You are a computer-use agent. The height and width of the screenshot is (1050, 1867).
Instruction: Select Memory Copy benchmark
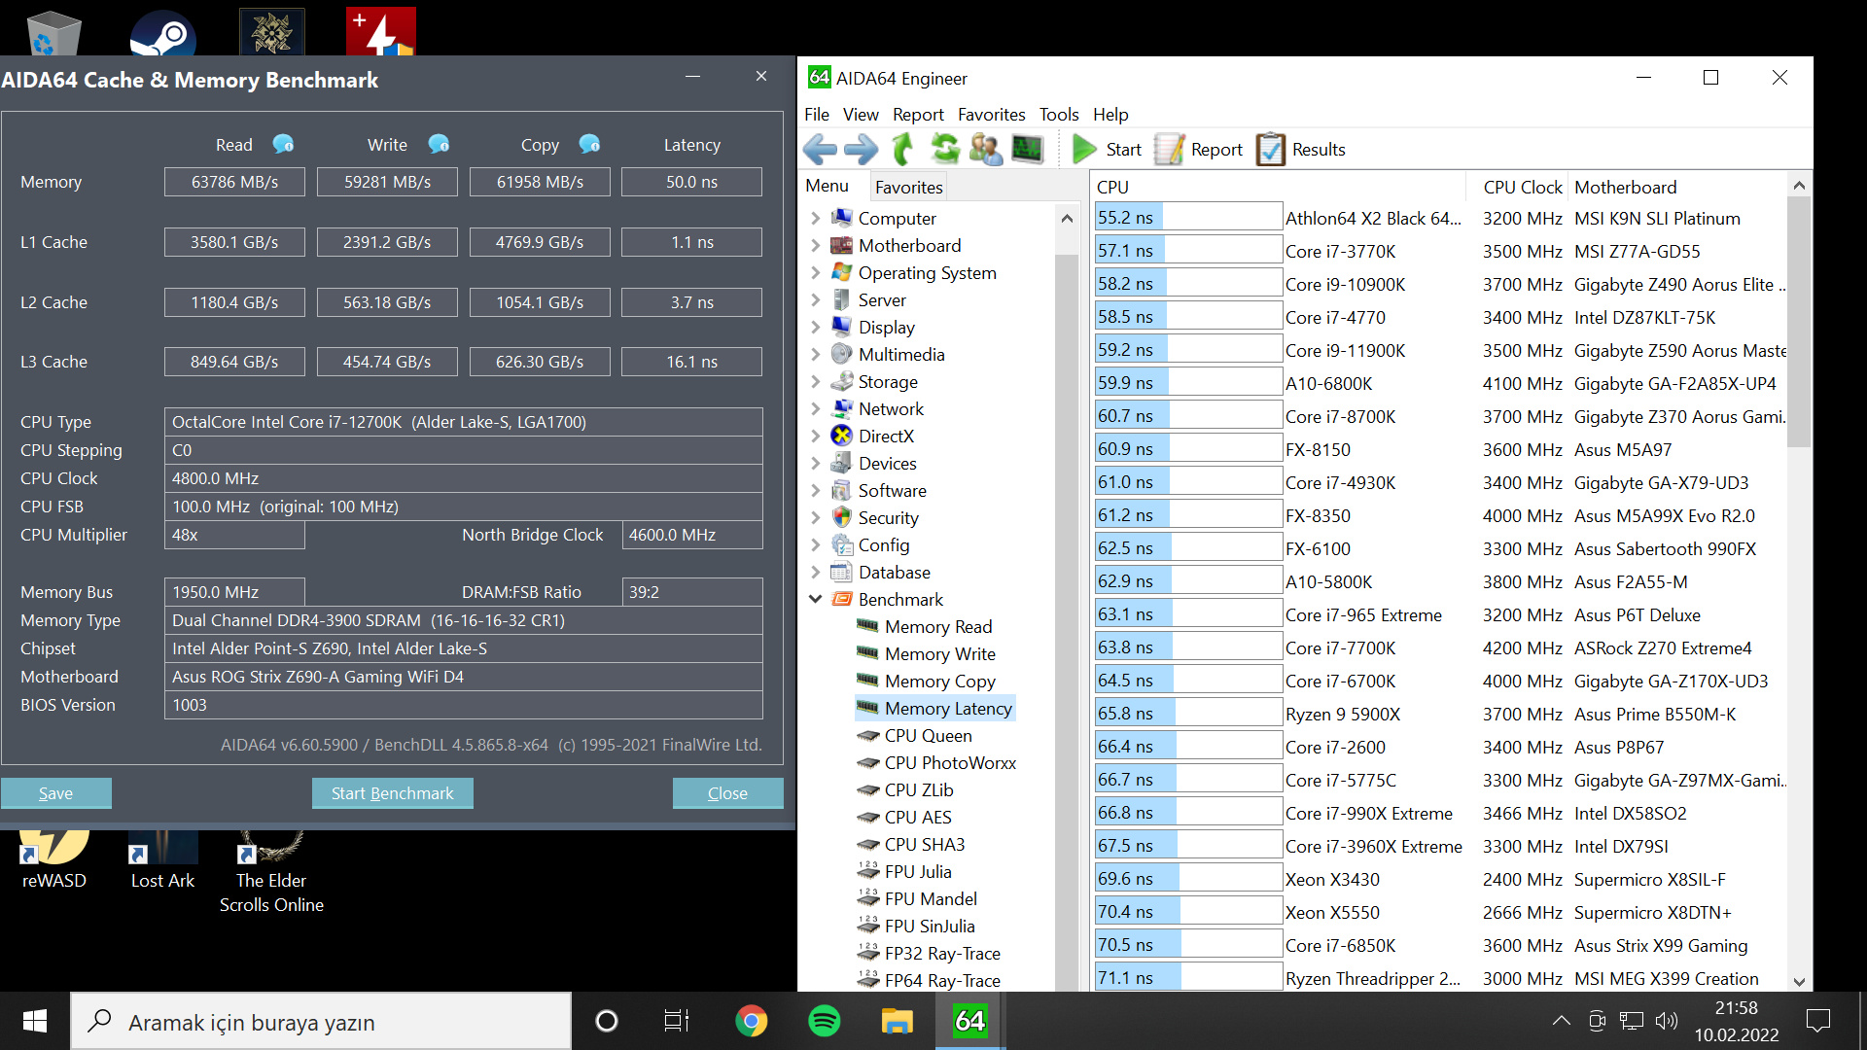[x=939, y=682]
